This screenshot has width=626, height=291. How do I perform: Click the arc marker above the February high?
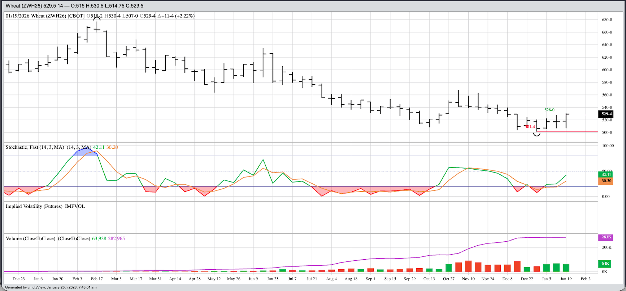coord(97,19)
